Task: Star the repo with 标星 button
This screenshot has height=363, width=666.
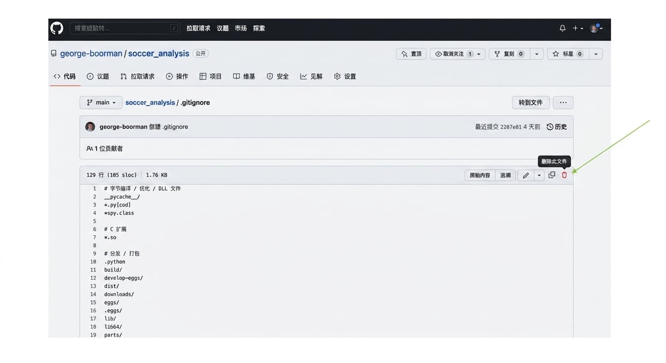Action: 568,54
